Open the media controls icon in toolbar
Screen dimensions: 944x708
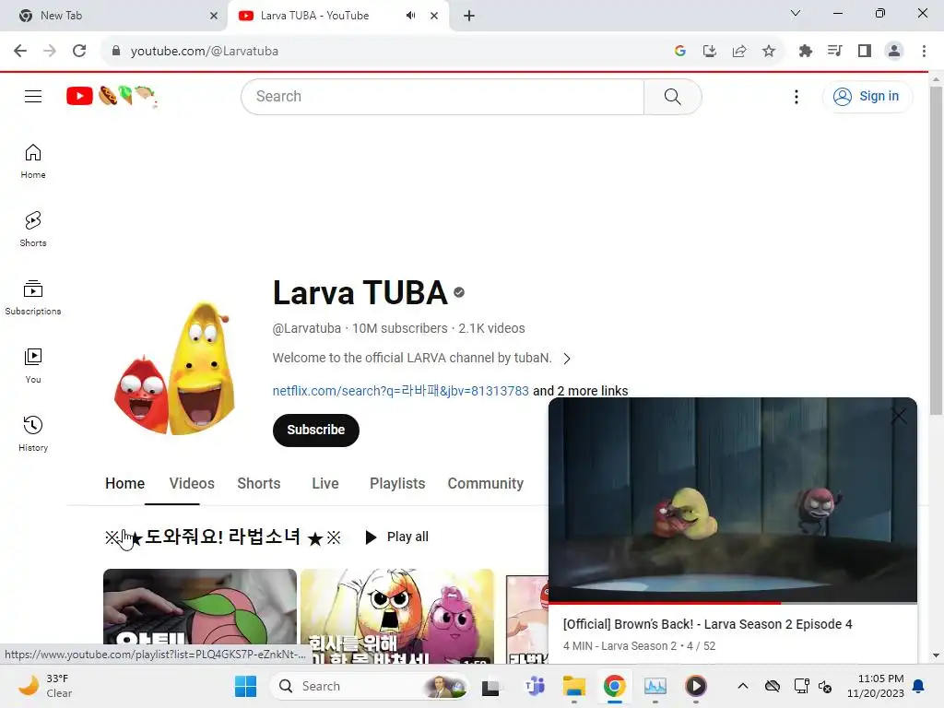click(x=834, y=52)
